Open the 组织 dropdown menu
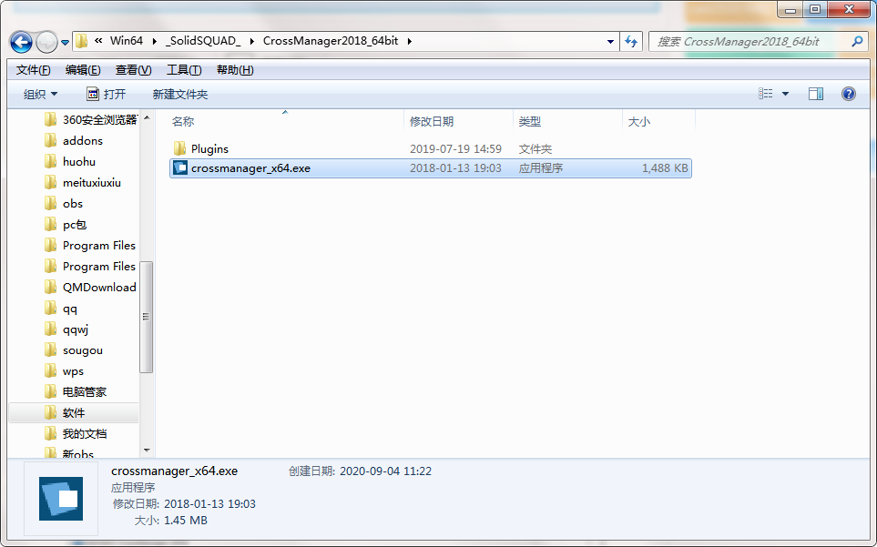The height and width of the screenshot is (547, 877). pos(40,95)
